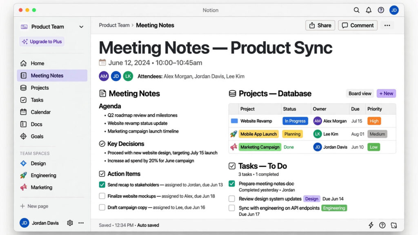
Task: Open Low priority tag selector
Action: tap(374, 147)
